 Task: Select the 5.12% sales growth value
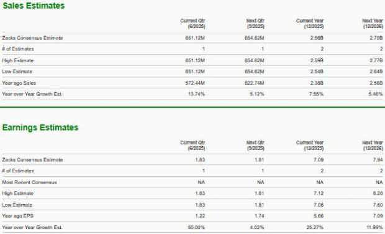point(257,94)
